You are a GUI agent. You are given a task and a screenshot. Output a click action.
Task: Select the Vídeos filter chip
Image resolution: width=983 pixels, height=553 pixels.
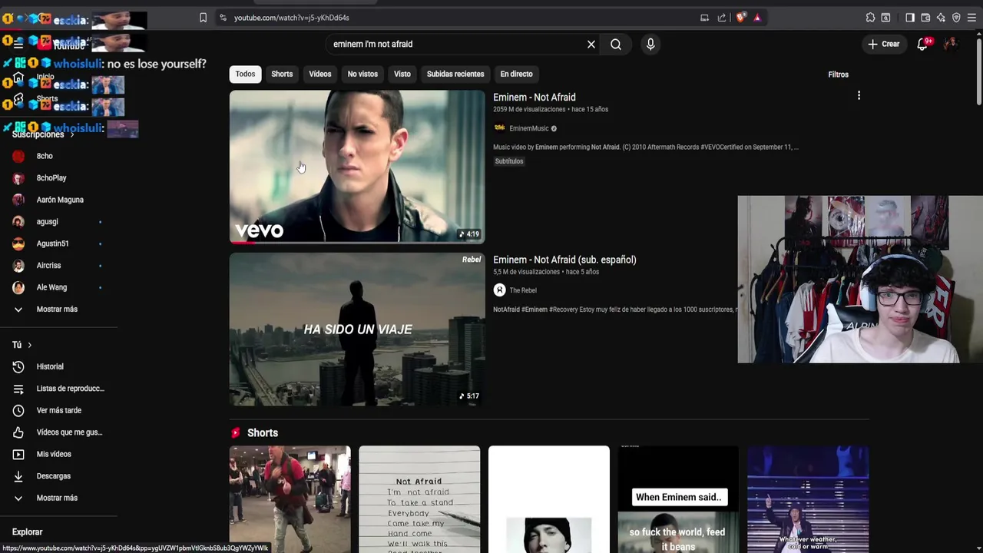[320, 74]
